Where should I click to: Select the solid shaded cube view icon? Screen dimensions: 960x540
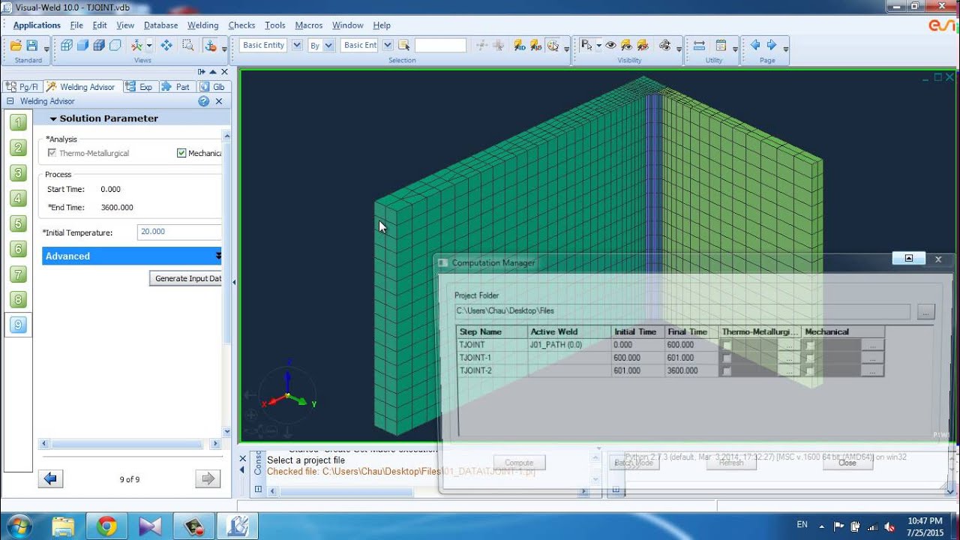82,45
